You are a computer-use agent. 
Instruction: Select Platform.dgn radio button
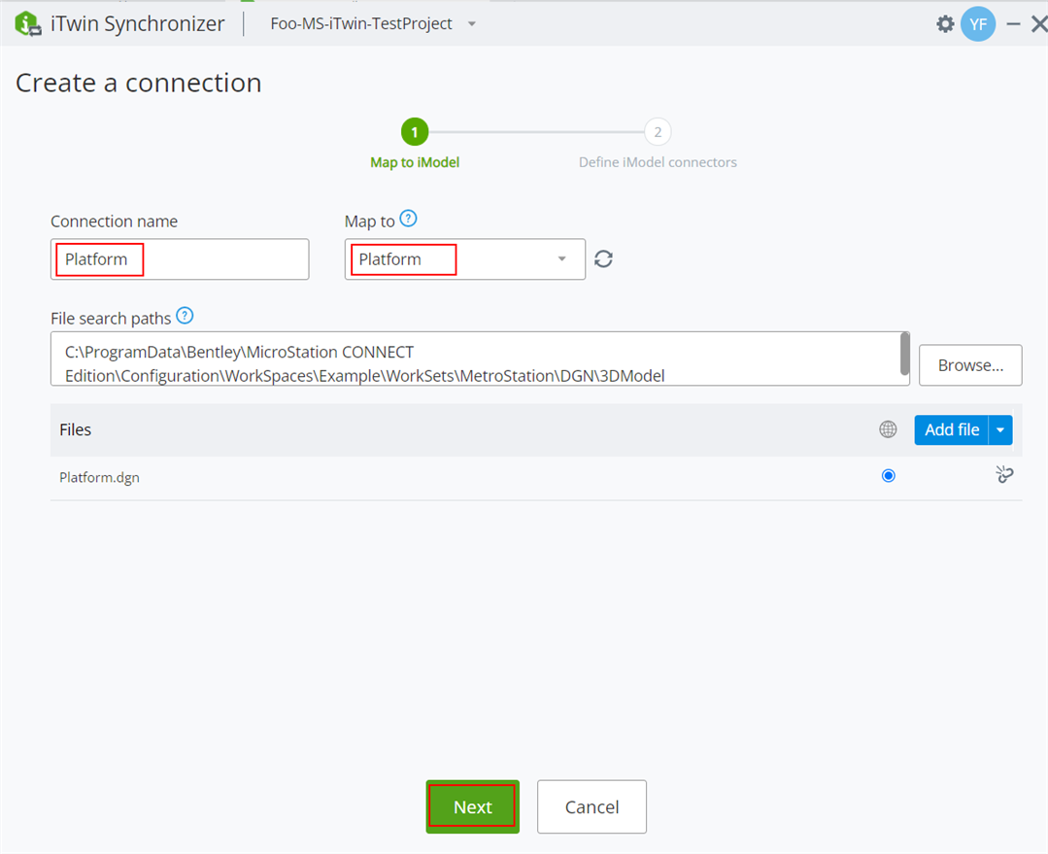point(889,475)
